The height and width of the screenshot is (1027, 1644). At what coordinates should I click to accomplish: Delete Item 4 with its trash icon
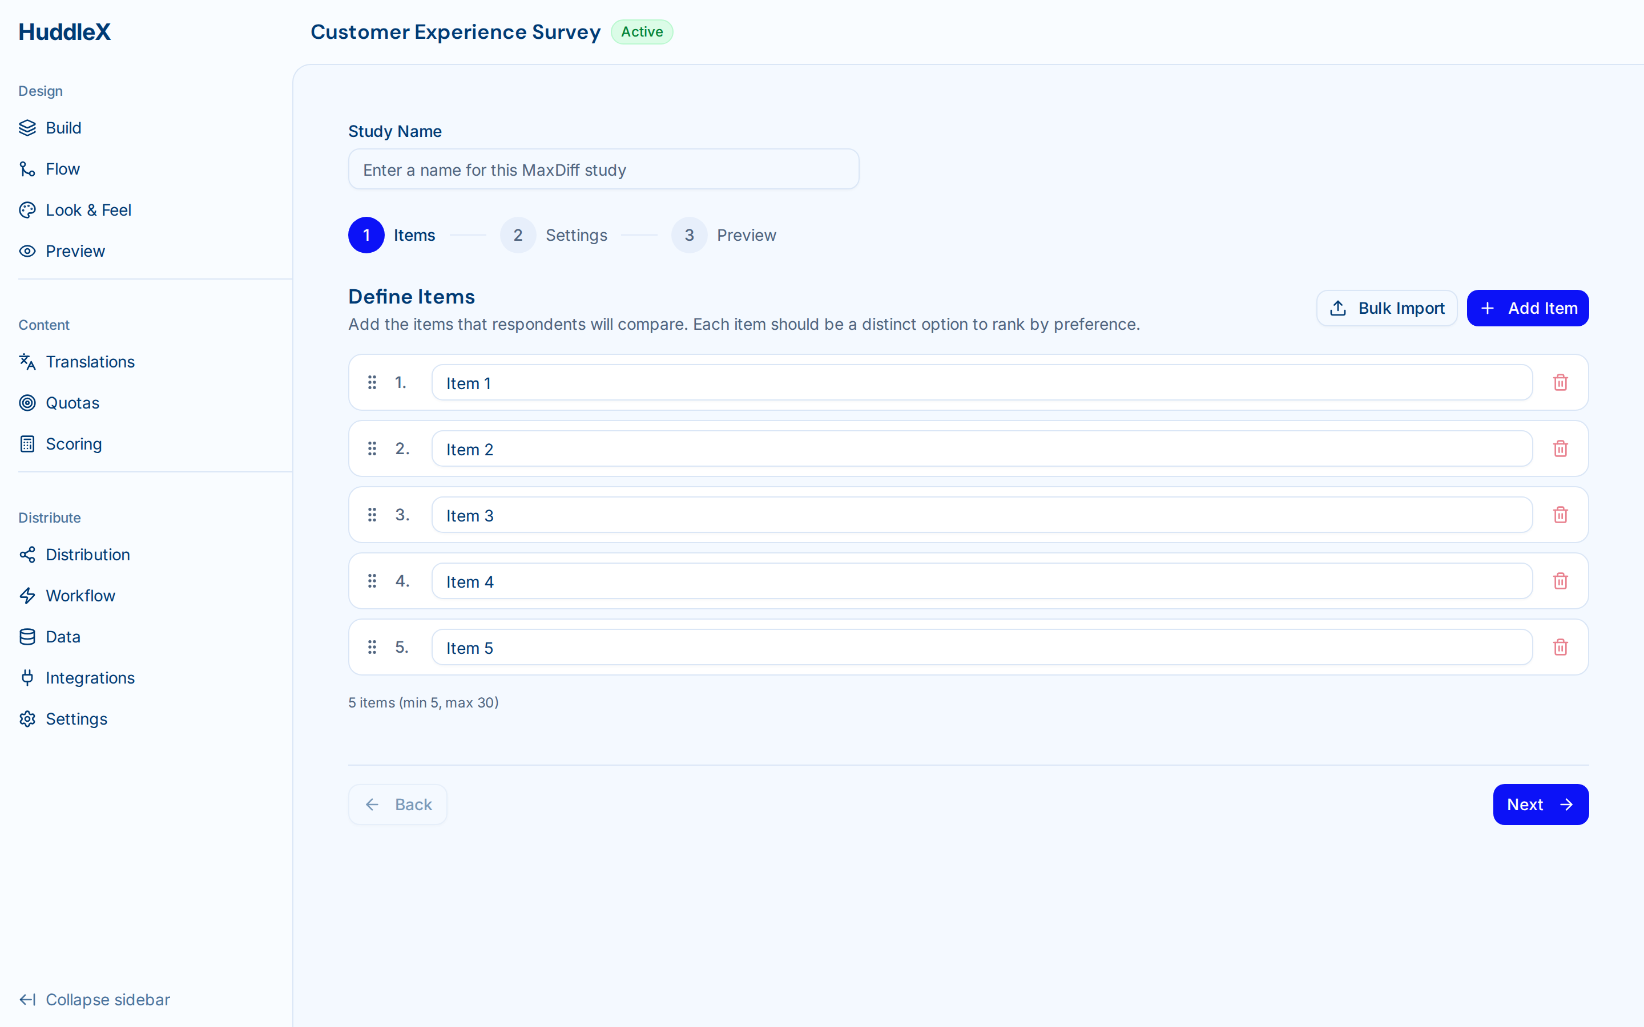pyautogui.click(x=1561, y=581)
